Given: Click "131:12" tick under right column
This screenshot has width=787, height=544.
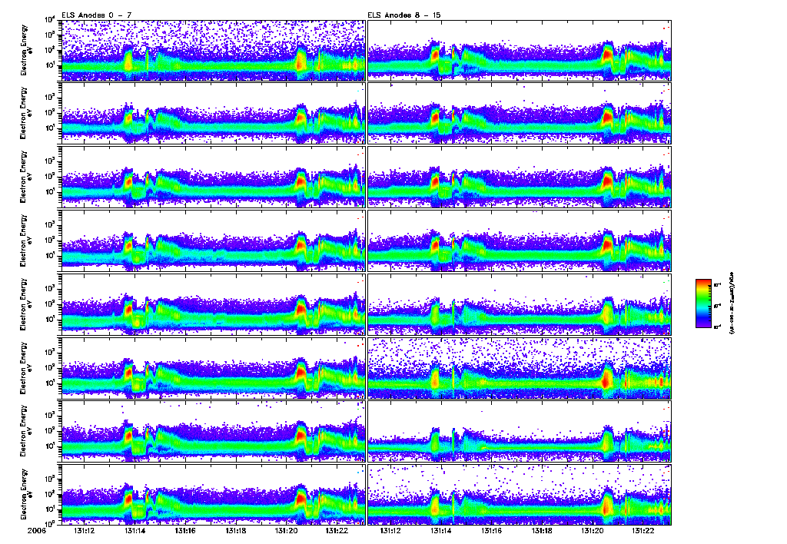Looking at the screenshot, I should (390, 530).
